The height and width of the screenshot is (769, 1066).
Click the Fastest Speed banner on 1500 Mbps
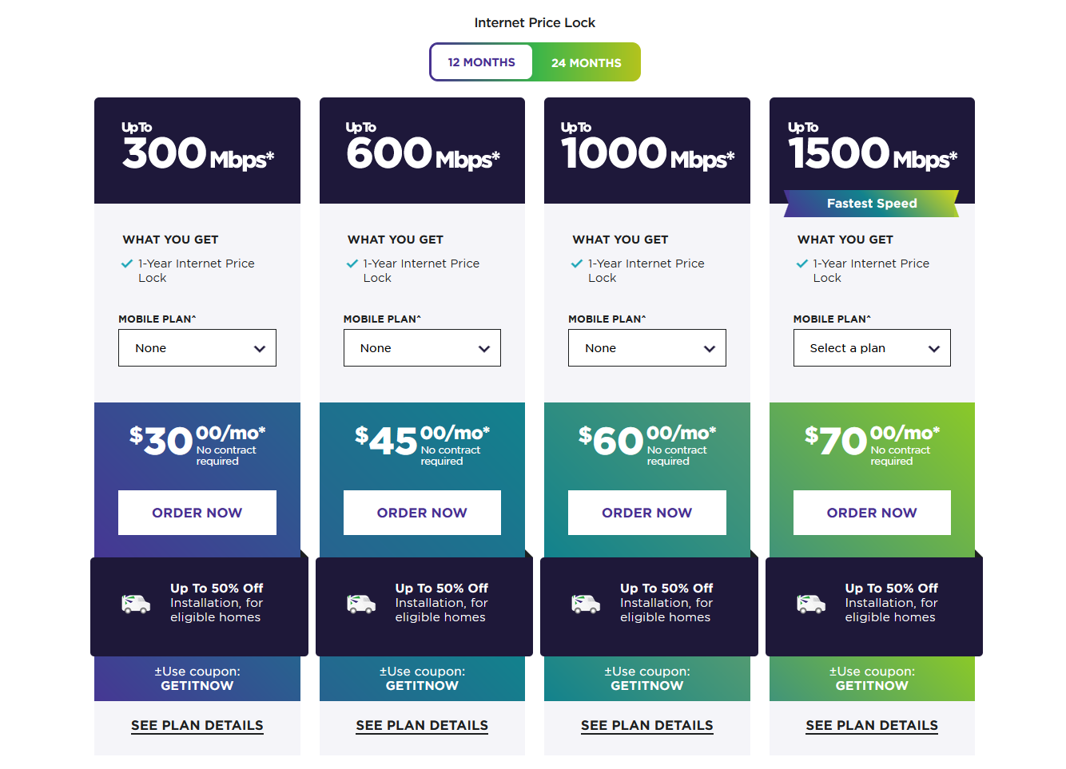[872, 204]
